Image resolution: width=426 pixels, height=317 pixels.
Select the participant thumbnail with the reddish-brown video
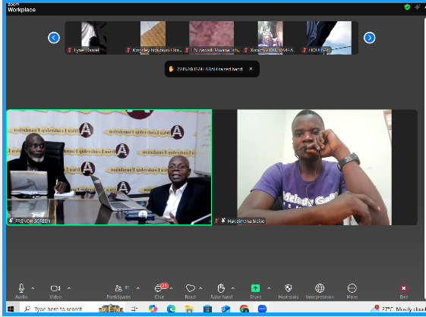(212, 38)
